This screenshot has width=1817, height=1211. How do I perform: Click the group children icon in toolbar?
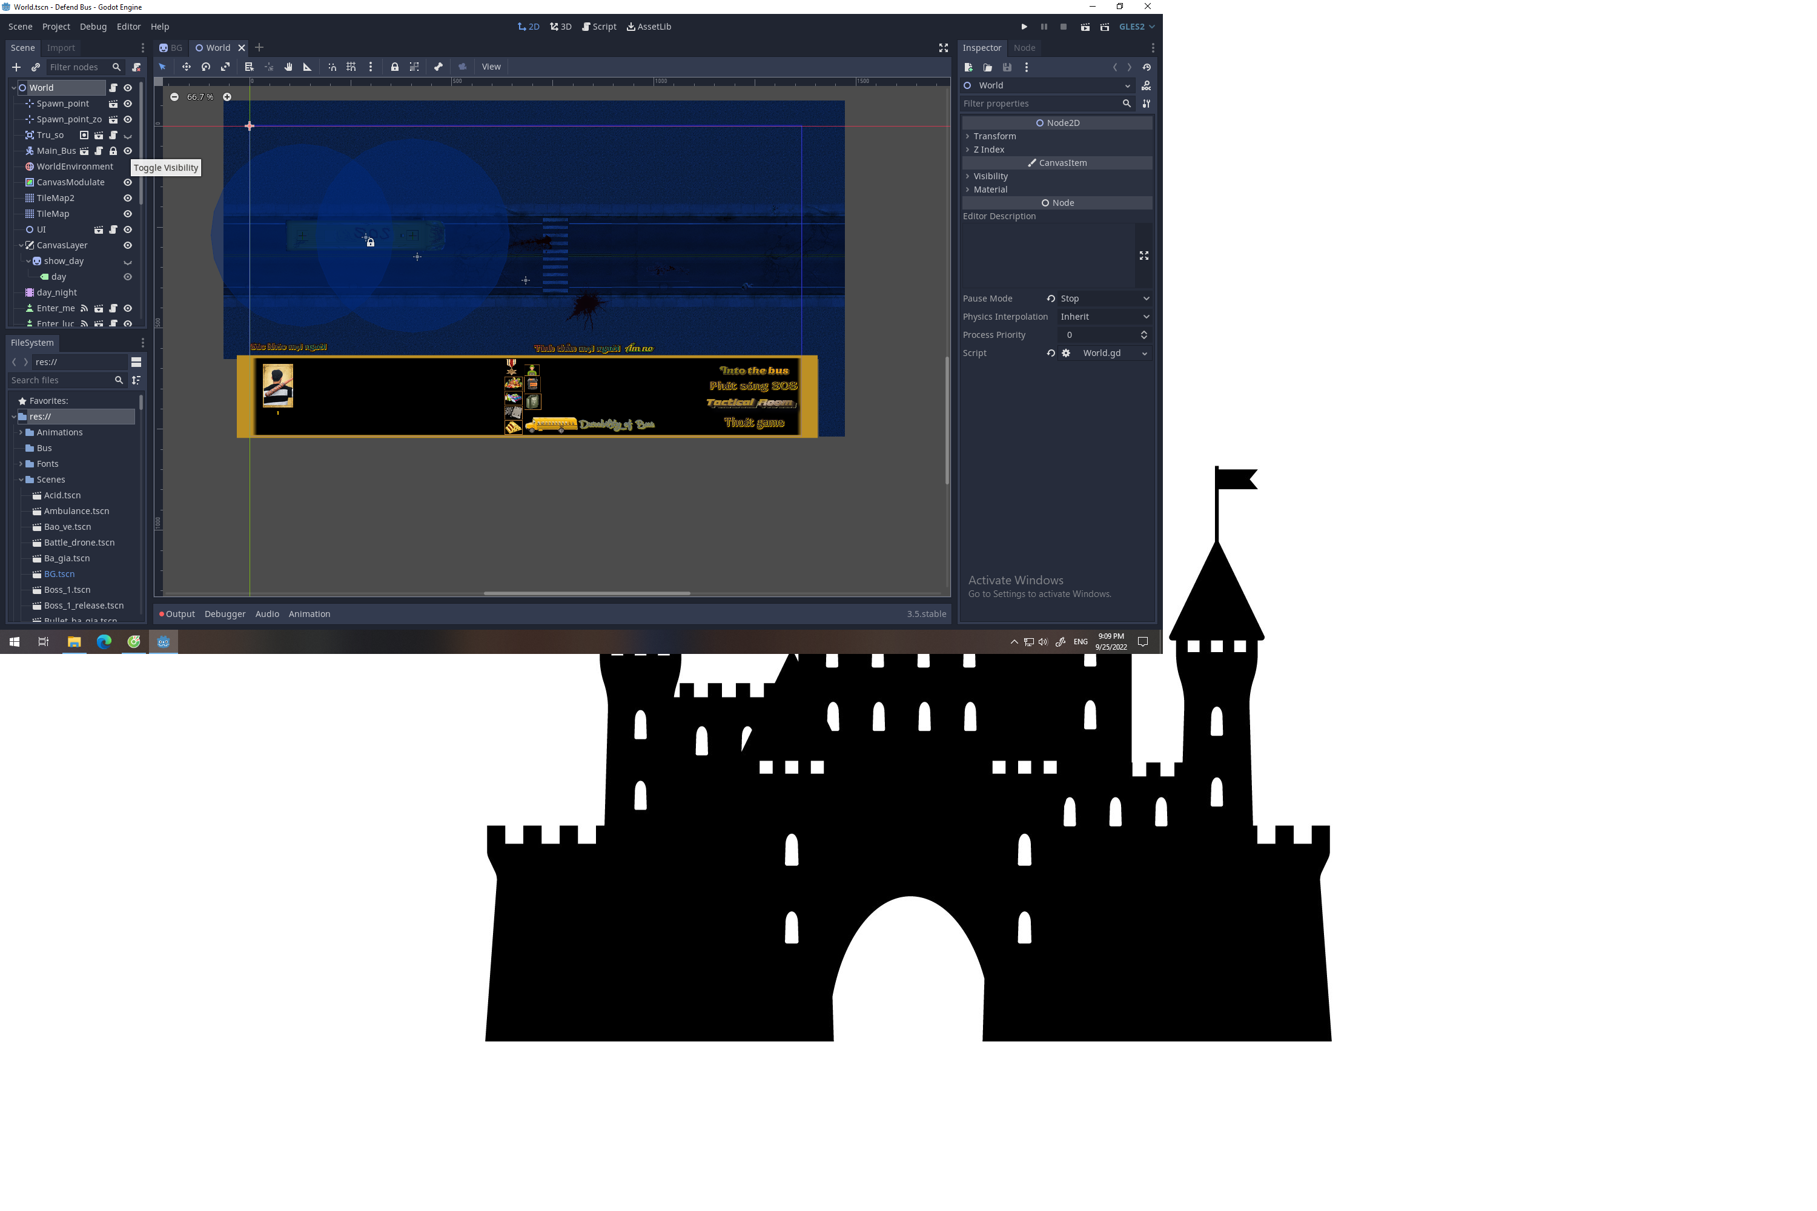(414, 67)
